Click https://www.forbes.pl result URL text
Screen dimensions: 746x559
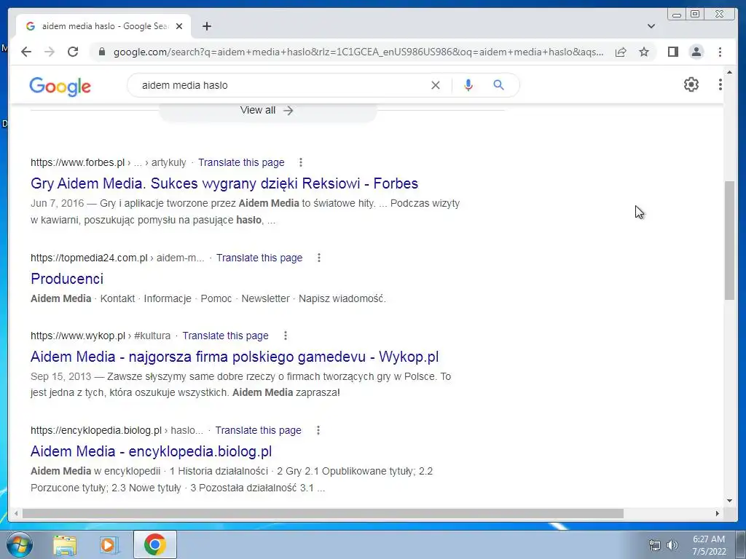[x=77, y=162]
